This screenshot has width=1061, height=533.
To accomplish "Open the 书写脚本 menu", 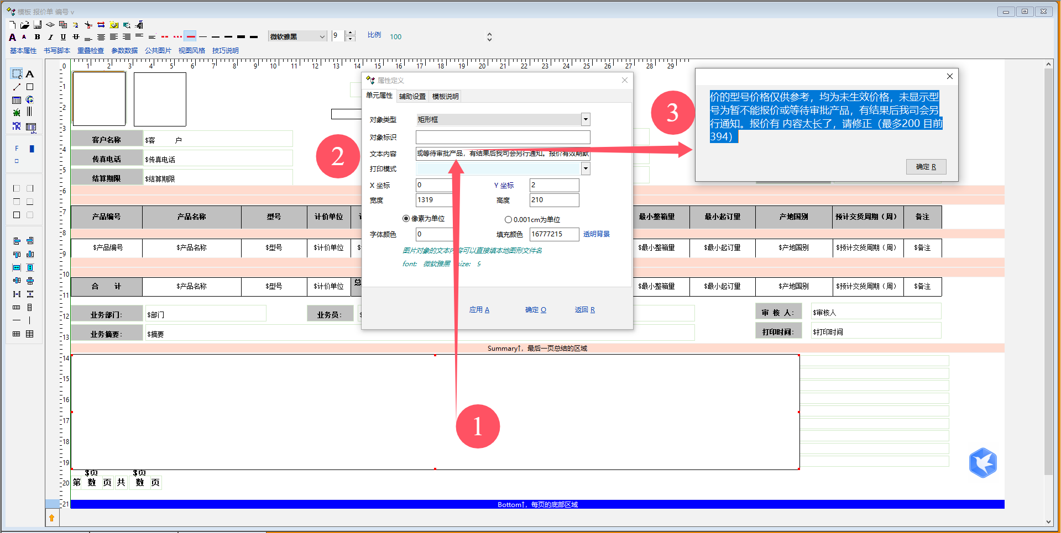I will click(x=57, y=51).
